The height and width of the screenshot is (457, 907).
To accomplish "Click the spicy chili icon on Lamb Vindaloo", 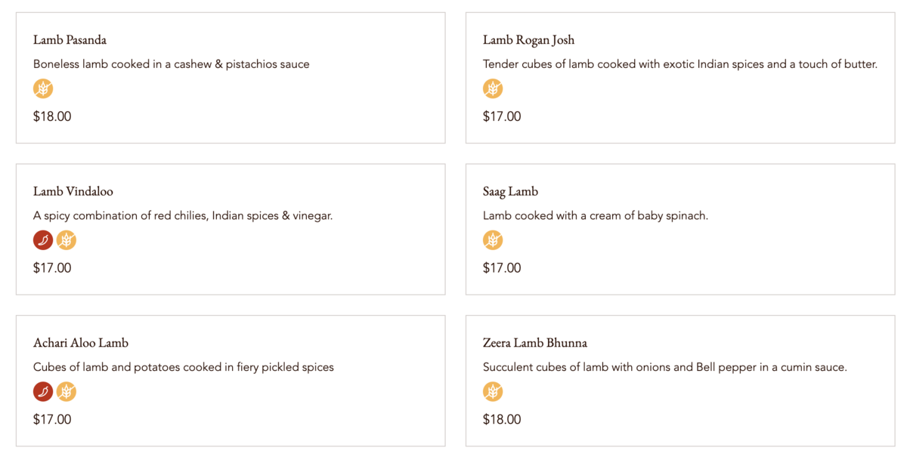I will (x=43, y=240).
